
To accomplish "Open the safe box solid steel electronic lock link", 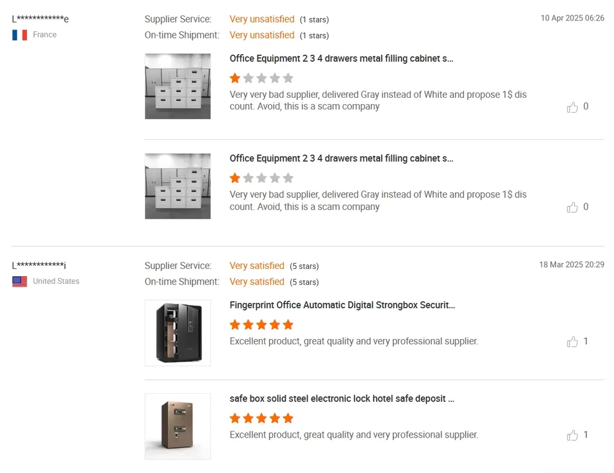I will click(x=342, y=398).
